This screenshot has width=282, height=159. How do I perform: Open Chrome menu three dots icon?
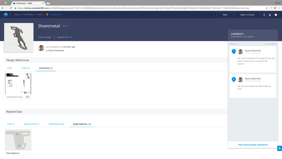[279, 8]
